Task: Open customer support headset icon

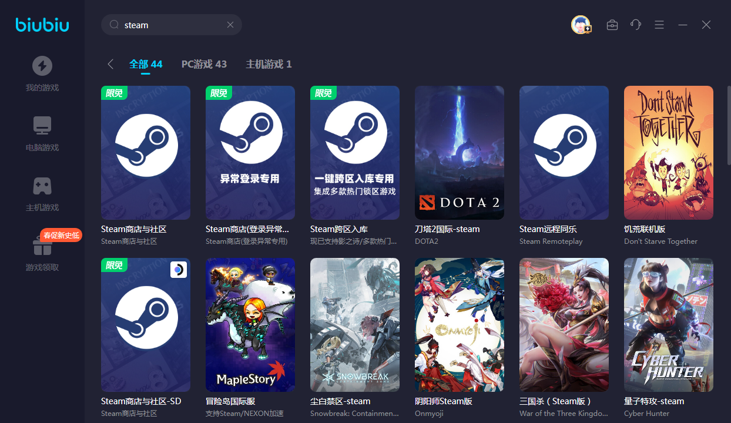Action: coord(635,25)
